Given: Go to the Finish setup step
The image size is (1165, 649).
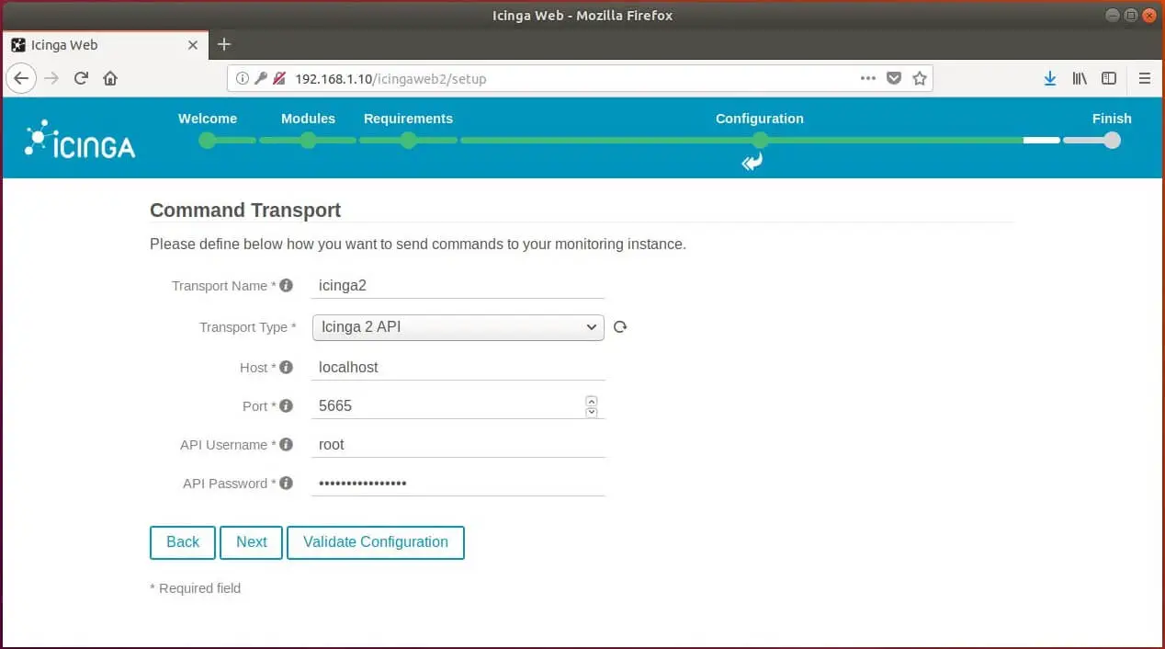Looking at the screenshot, I should point(1112,119).
